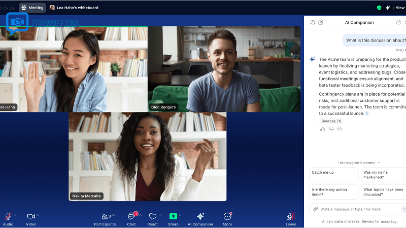Expand the Video options arrow

[38, 215]
